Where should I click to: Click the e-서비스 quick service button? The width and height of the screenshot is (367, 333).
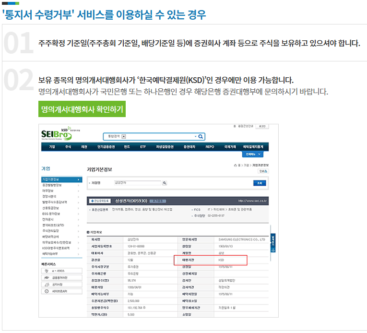tap(62, 271)
